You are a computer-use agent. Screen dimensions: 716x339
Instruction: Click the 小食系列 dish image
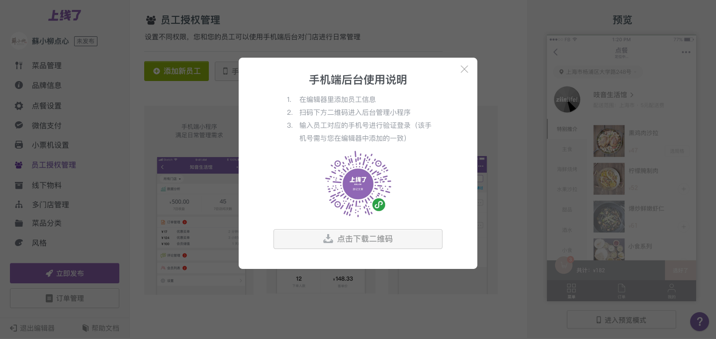609,250
